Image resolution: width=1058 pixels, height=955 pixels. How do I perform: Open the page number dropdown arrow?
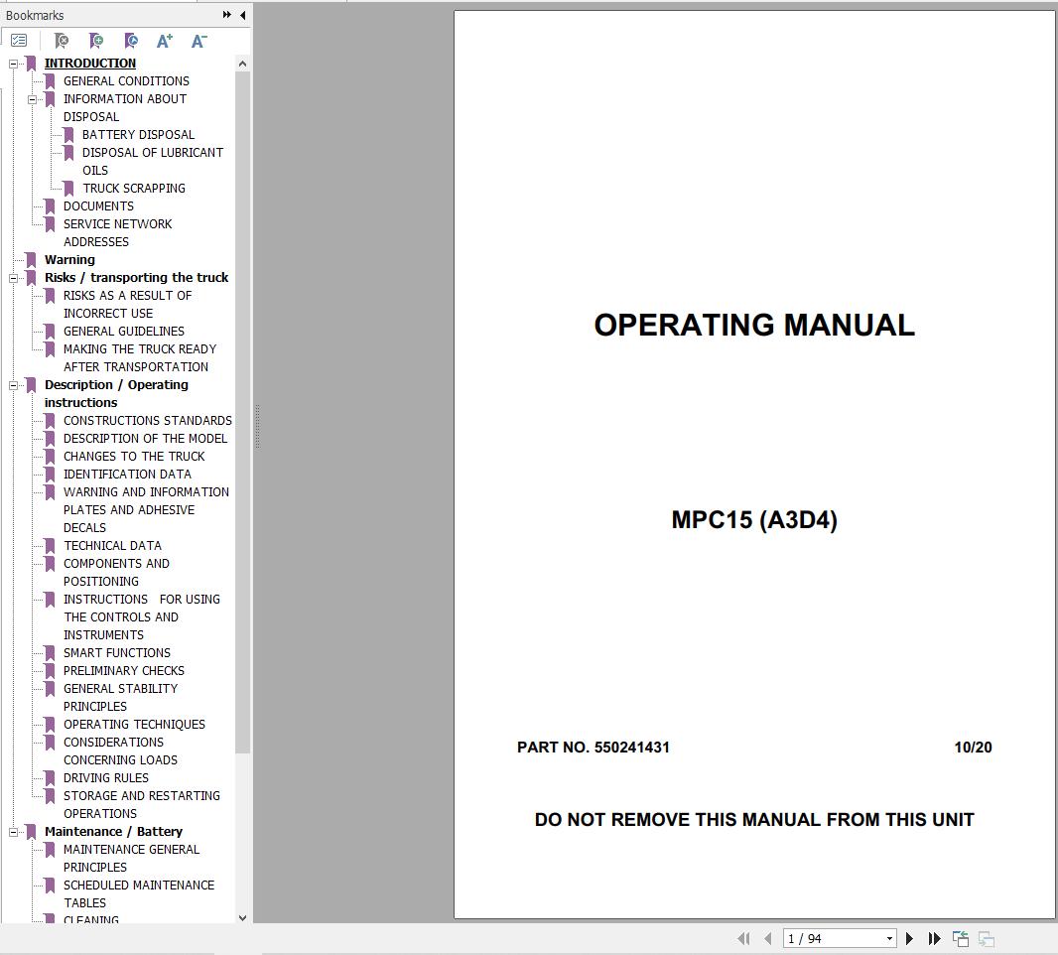889,939
